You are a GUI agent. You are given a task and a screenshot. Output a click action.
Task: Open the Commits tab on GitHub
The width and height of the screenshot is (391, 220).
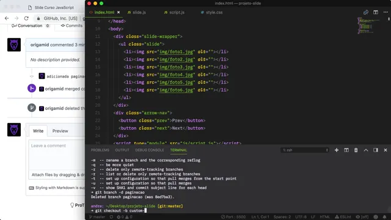(71, 26)
